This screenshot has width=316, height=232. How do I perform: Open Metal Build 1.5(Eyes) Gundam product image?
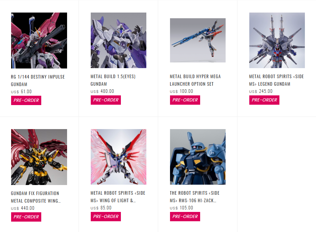click(118, 40)
